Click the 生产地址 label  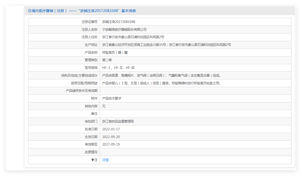[91, 45]
